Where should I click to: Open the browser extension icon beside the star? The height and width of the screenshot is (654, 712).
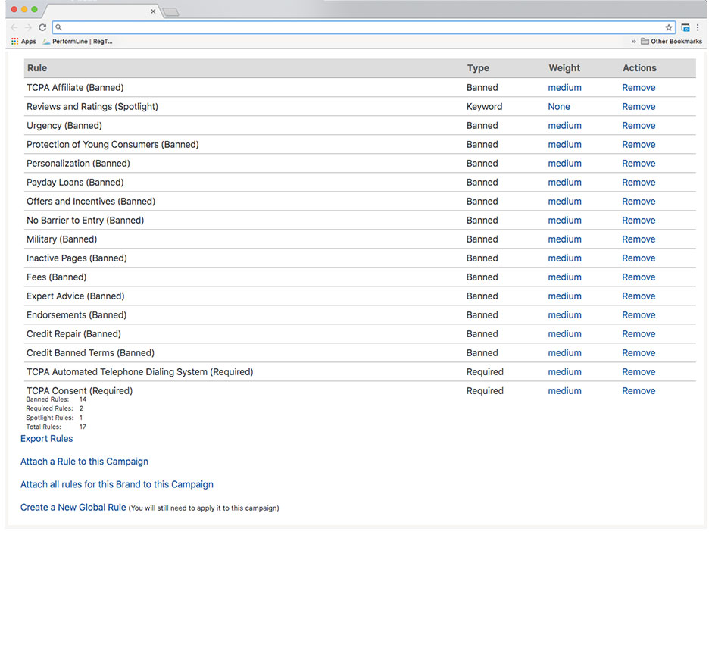(685, 27)
